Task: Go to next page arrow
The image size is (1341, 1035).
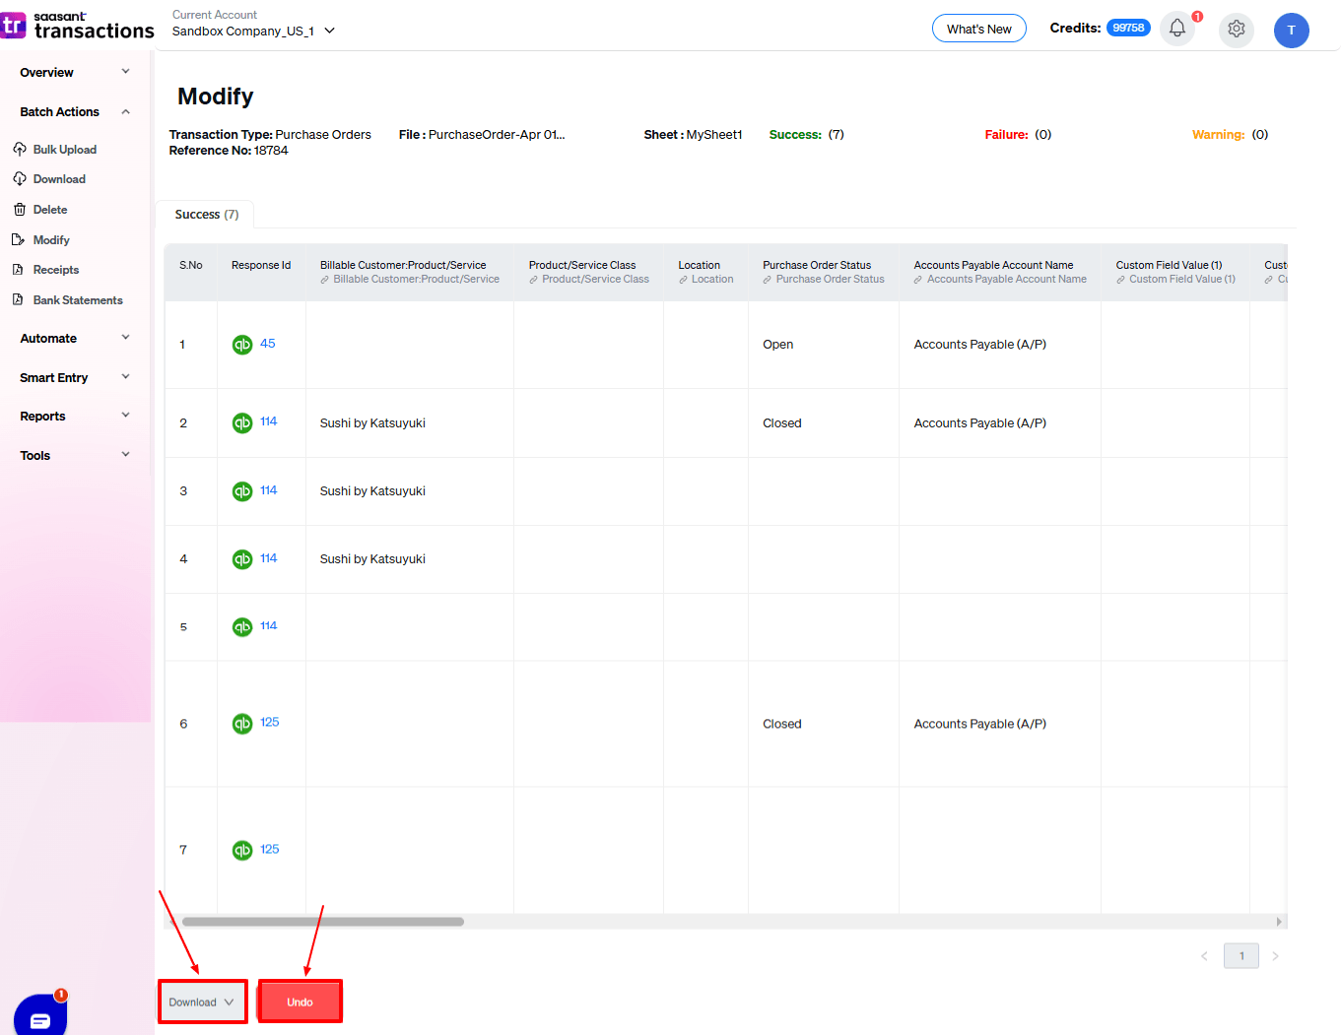Action: point(1275,956)
